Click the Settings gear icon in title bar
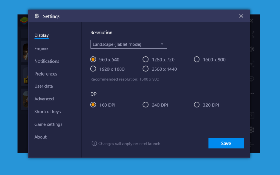280x175 pixels. pyautogui.click(x=37, y=16)
